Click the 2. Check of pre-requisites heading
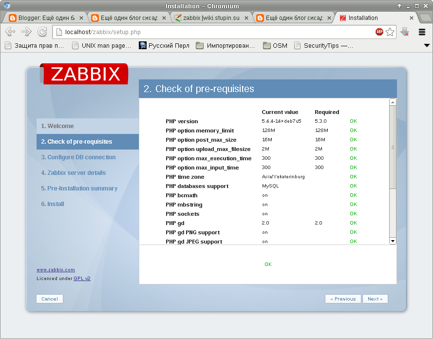The width and height of the screenshot is (433, 339). tap(199, 89)
